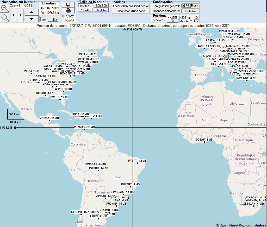Viewport: 267px width, 227px height.
Task: Open Données personnelles
Action: pyautogui.click(x=166, y=11)
